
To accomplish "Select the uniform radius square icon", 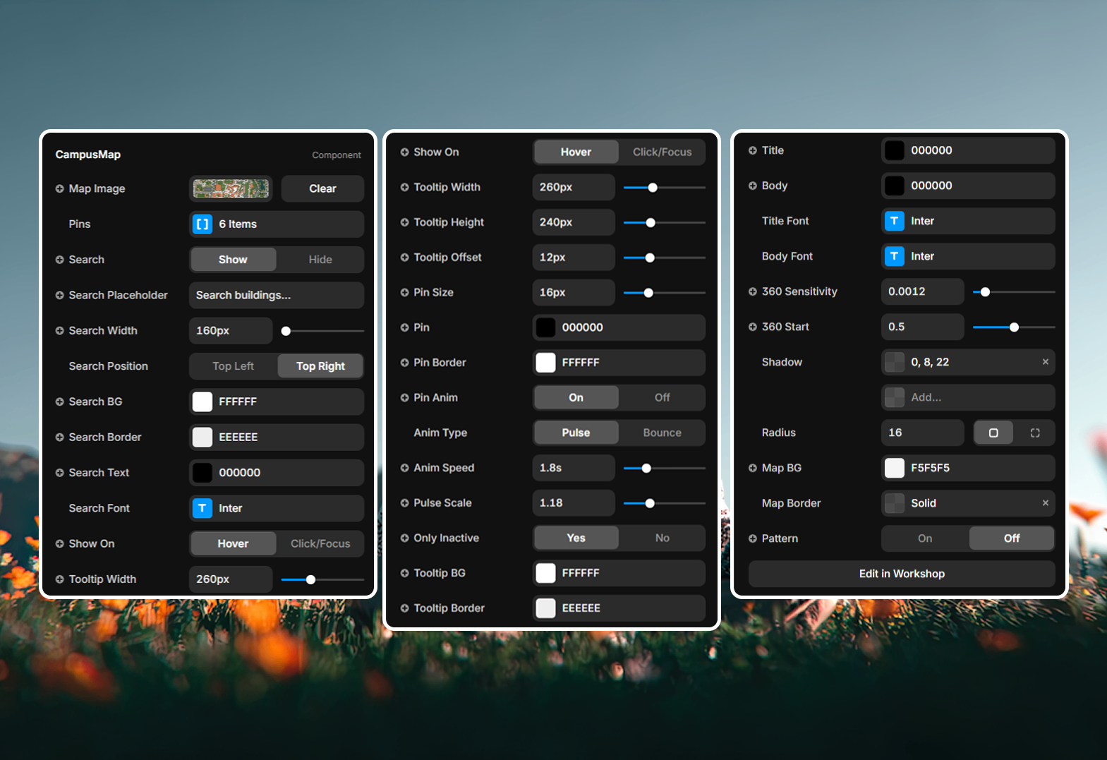I will click(x=993, y=433).
